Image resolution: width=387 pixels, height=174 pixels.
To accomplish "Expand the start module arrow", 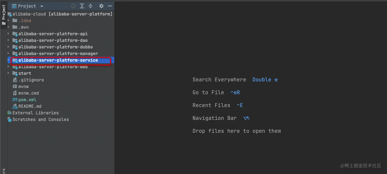I will click(x=8, y=73).
